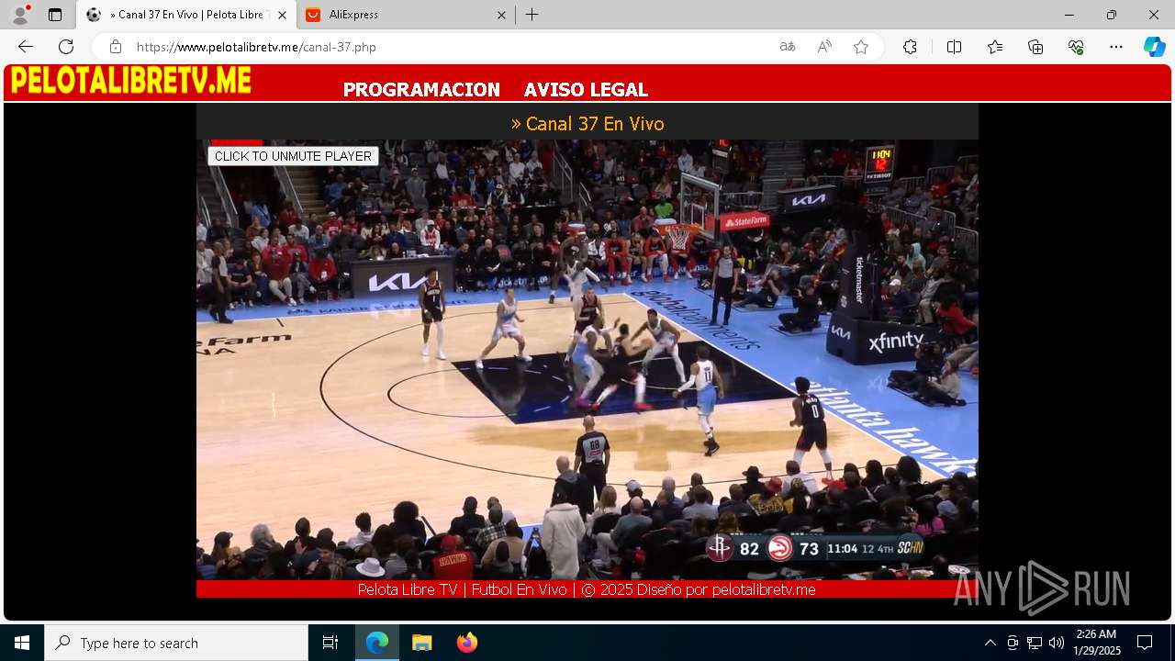Click the Canal 37 En Vivo heading
This screenshot has height=661, width=1175.
[x=587, y=123]
